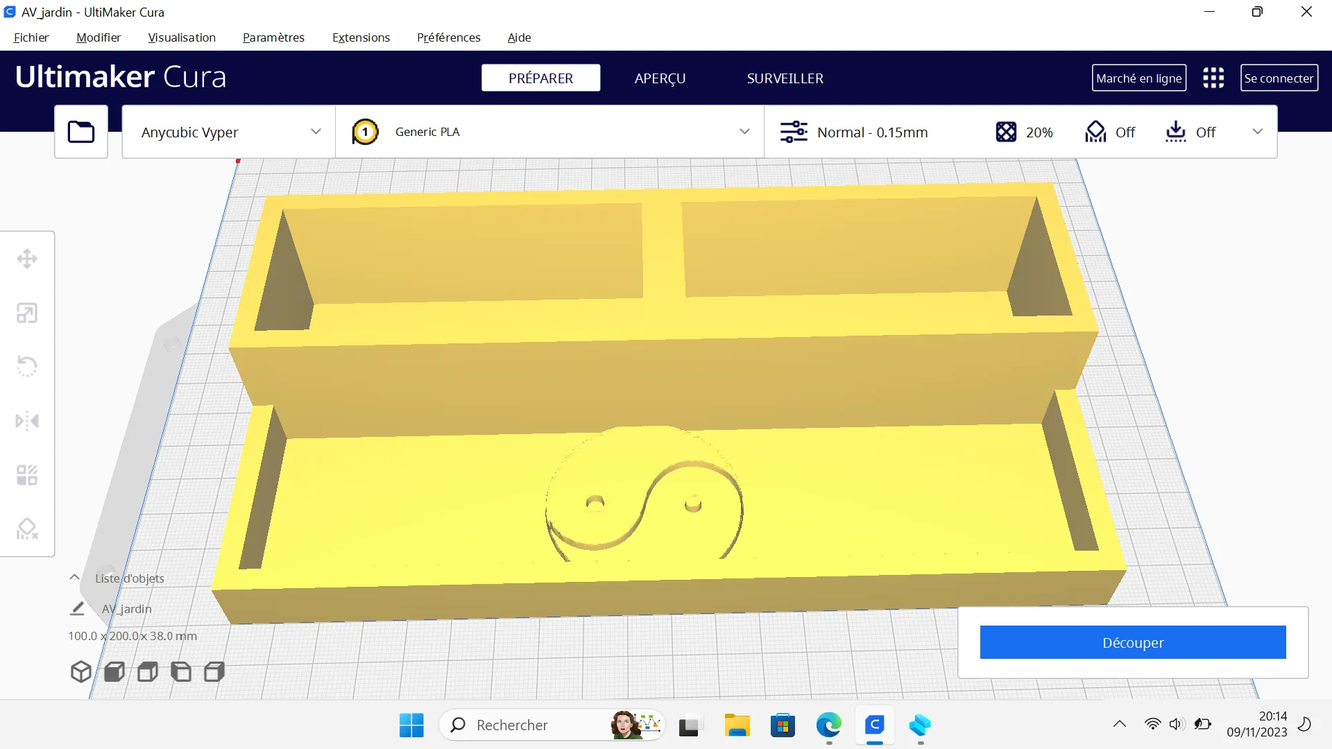Click the Marché en ligne button
The image size is (1332, 749).
1138,78
